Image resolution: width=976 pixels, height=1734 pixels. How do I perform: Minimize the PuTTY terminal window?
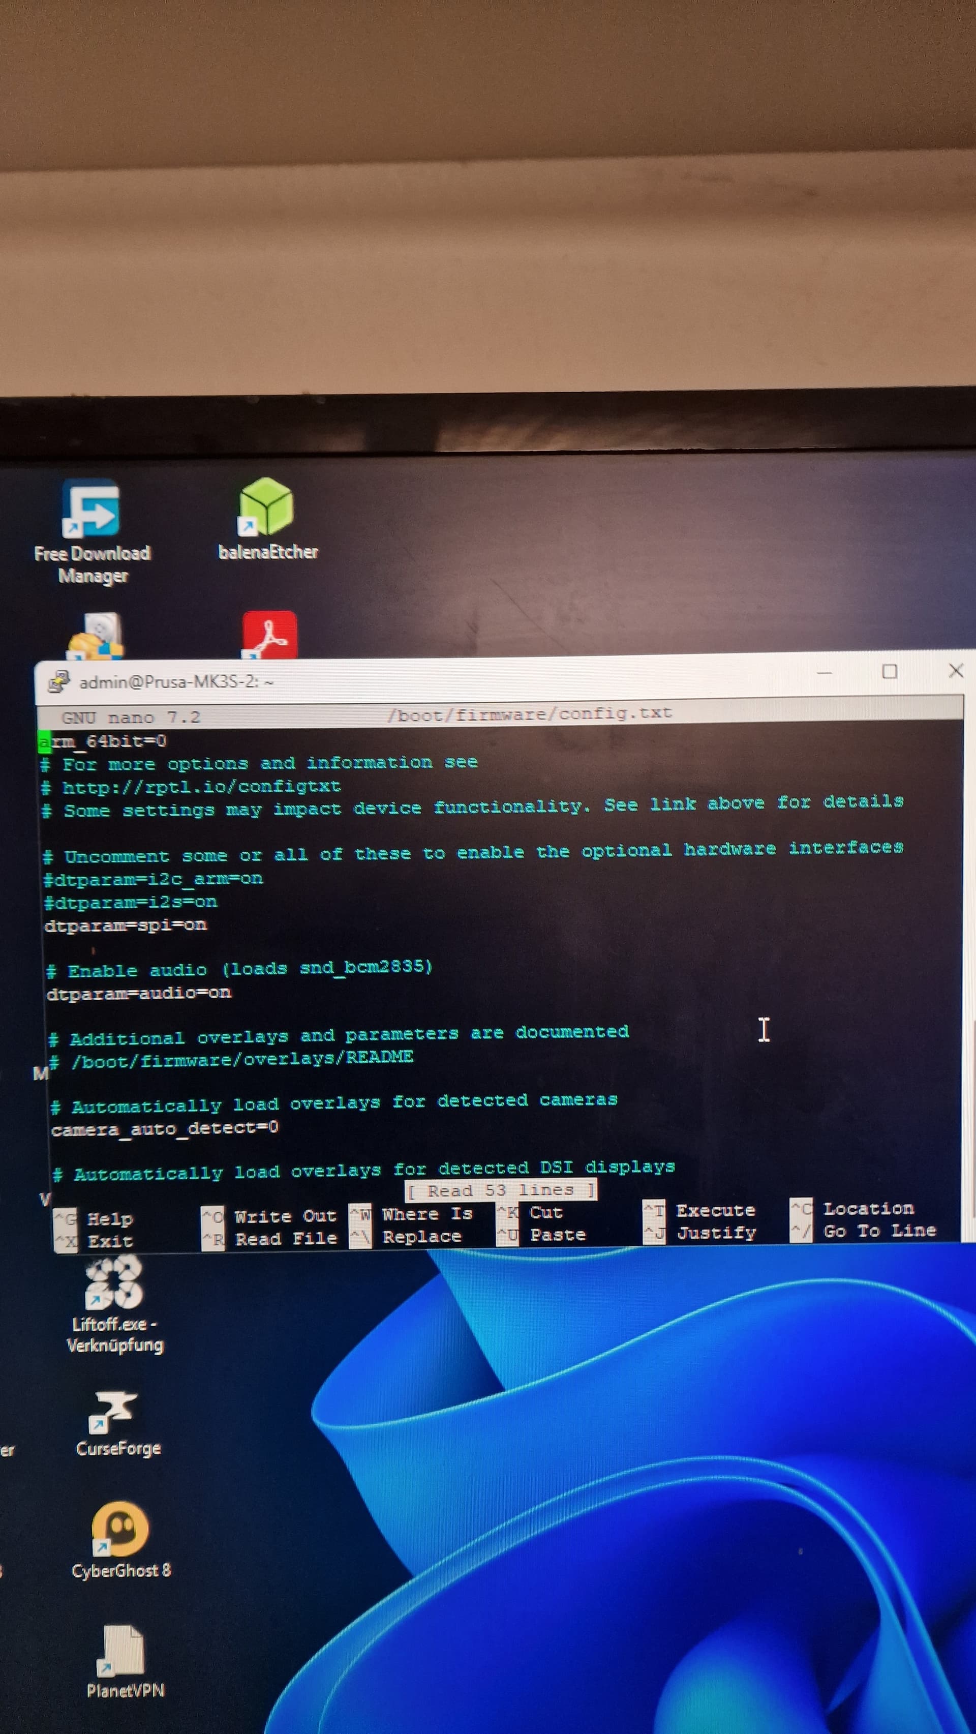(x=825, y=672)
